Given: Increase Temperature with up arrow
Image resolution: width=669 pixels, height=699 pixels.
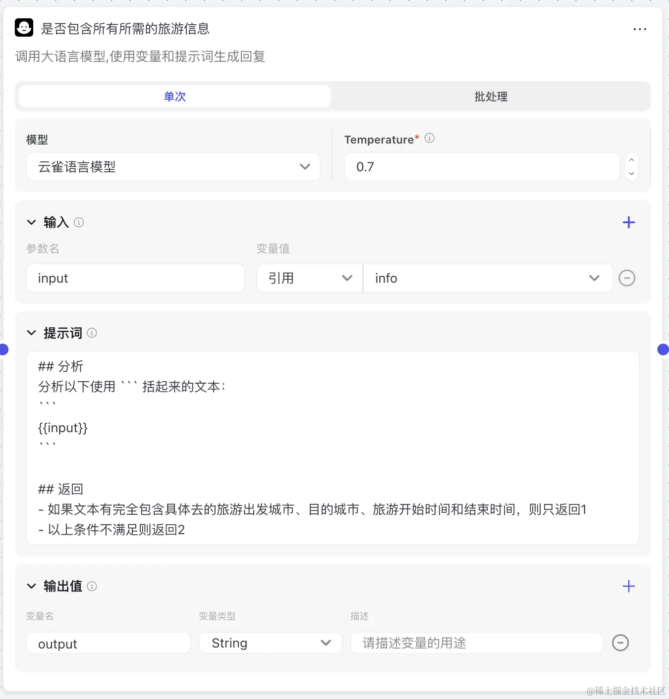Looking at the screenshot, I should (x=631, y=160).
